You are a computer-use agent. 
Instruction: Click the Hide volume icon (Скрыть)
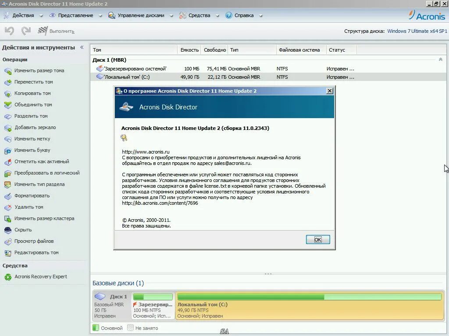[8, 230]
